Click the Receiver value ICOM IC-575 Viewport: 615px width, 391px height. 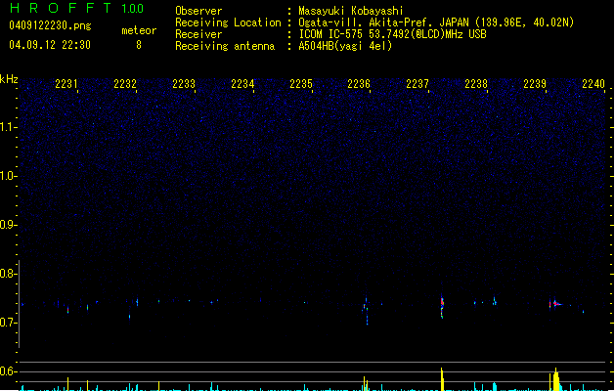[332, 34]
